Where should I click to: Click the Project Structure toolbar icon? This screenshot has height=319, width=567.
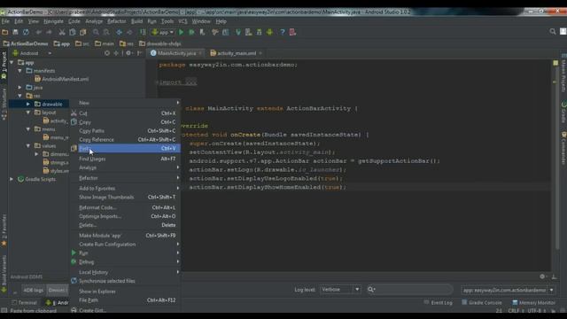point(225,32)
